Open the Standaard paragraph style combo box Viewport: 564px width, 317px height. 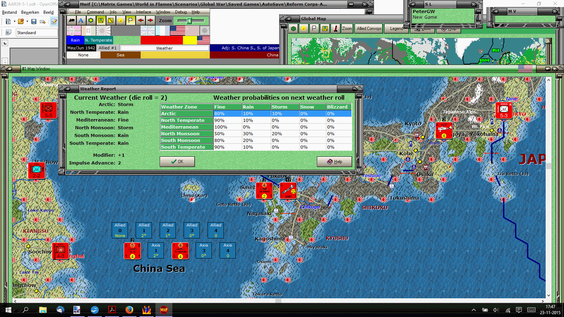[x=36, y=32]
